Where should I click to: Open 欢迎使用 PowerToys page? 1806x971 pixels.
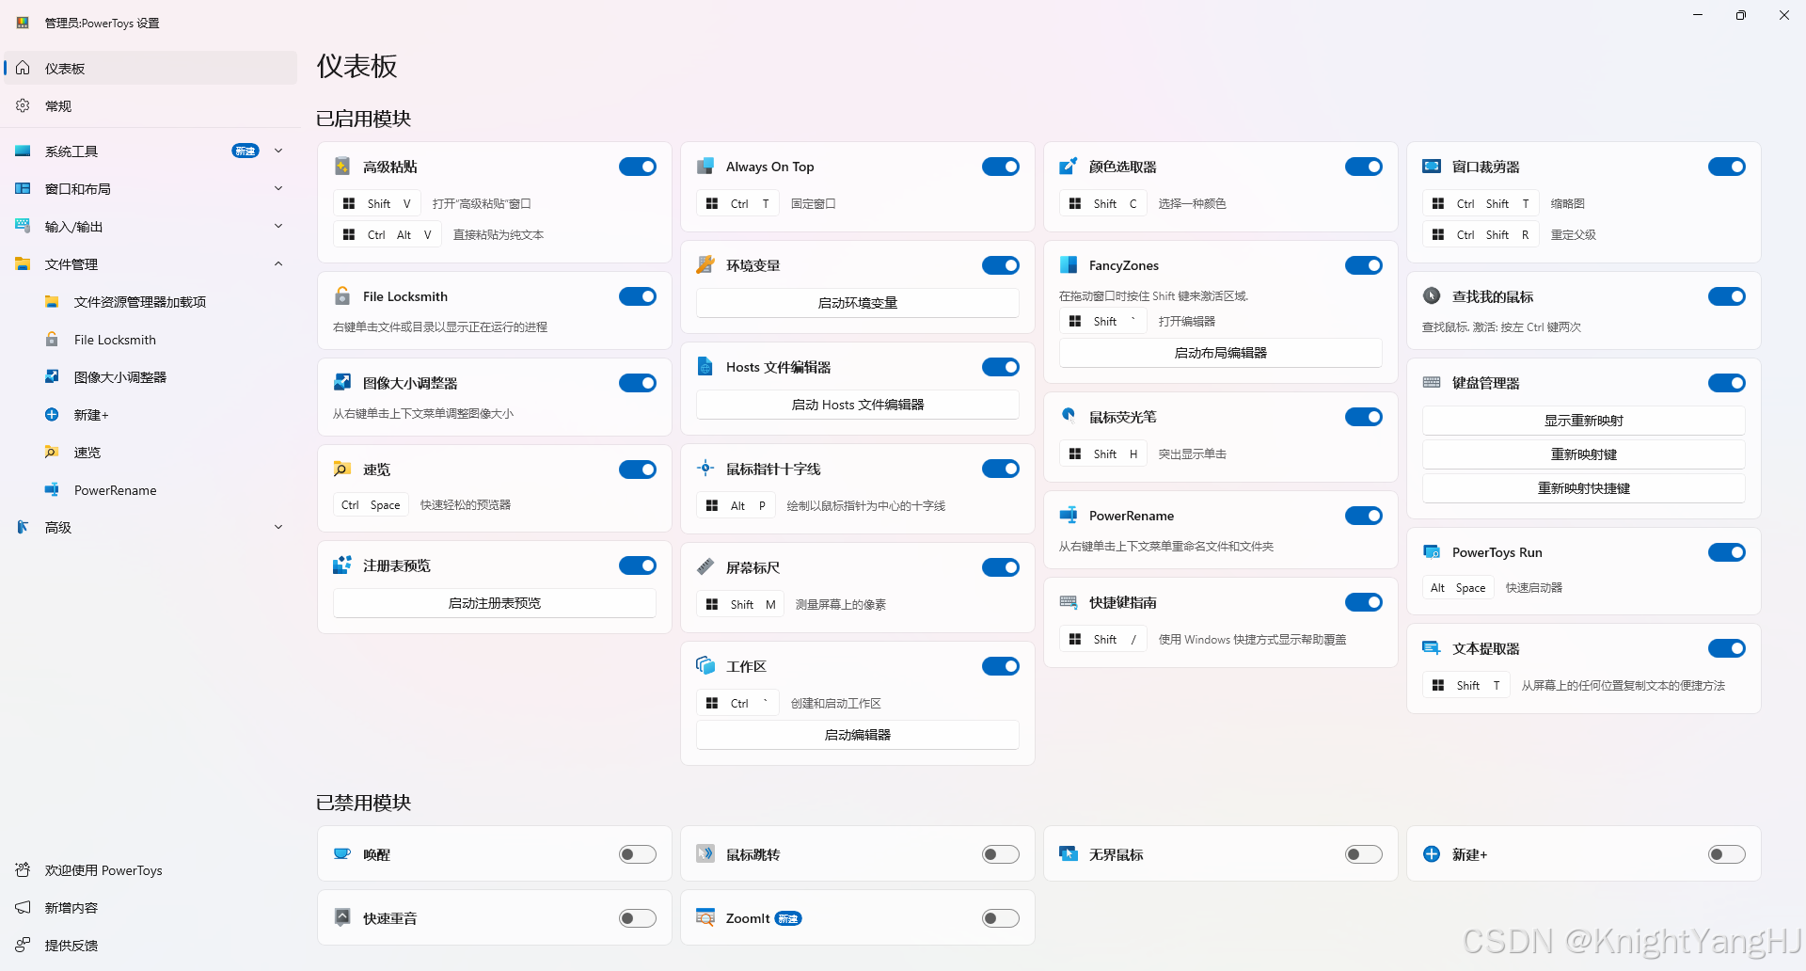coord(150,869)
